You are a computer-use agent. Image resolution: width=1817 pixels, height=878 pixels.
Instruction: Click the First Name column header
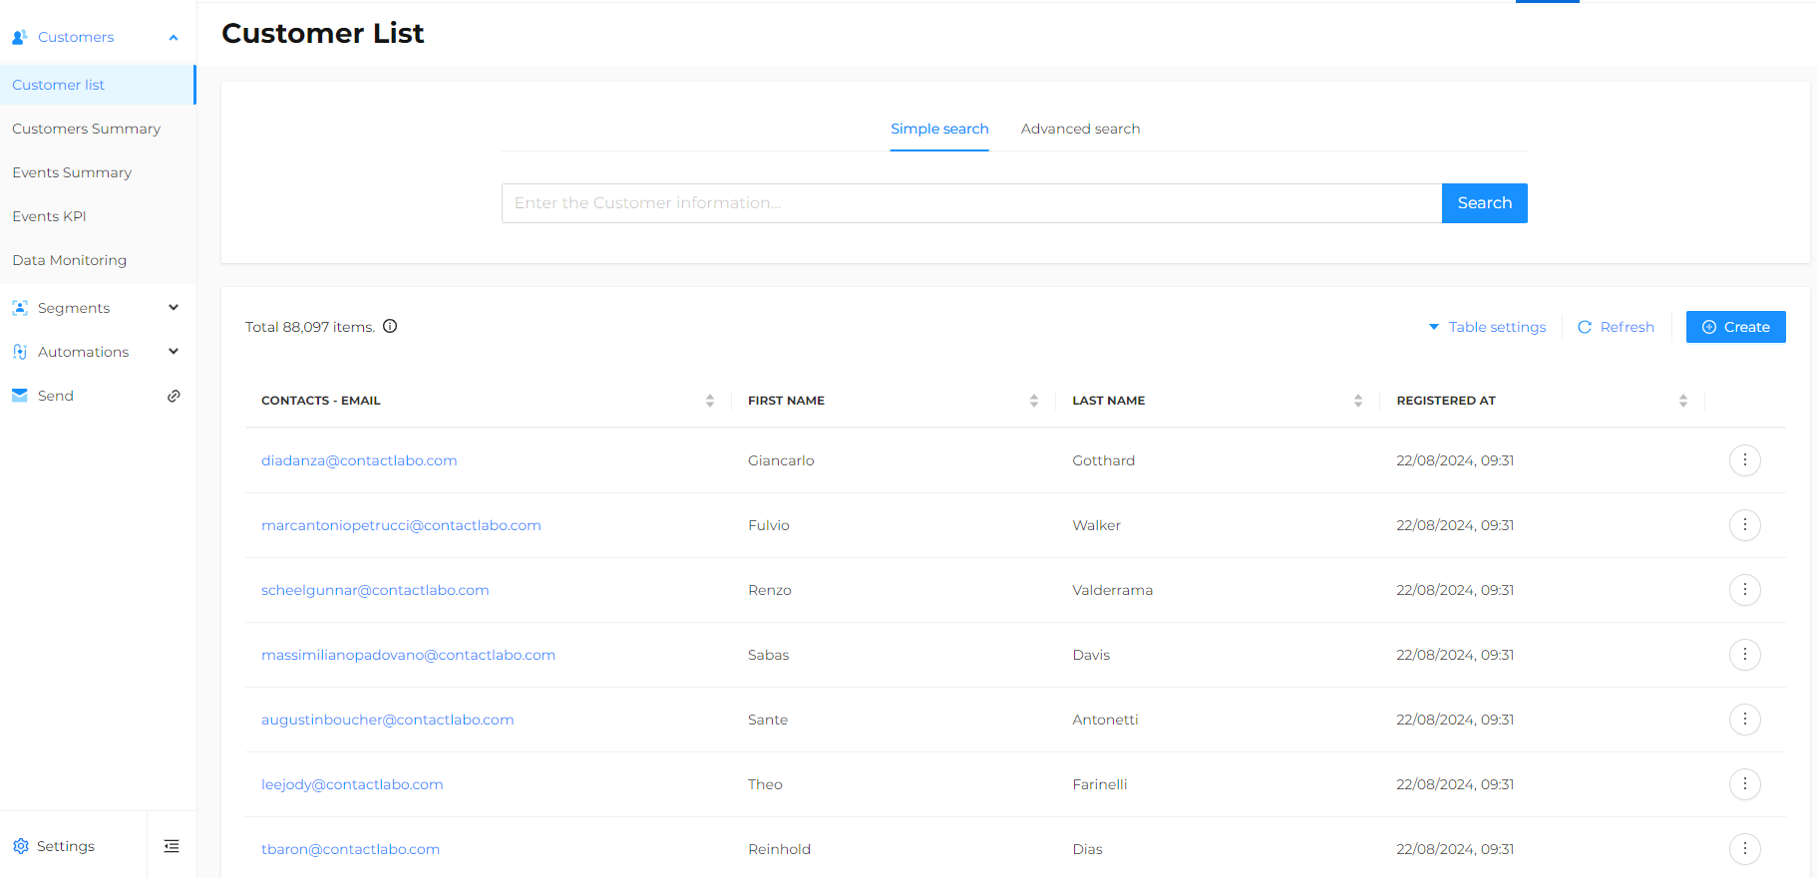786,401
